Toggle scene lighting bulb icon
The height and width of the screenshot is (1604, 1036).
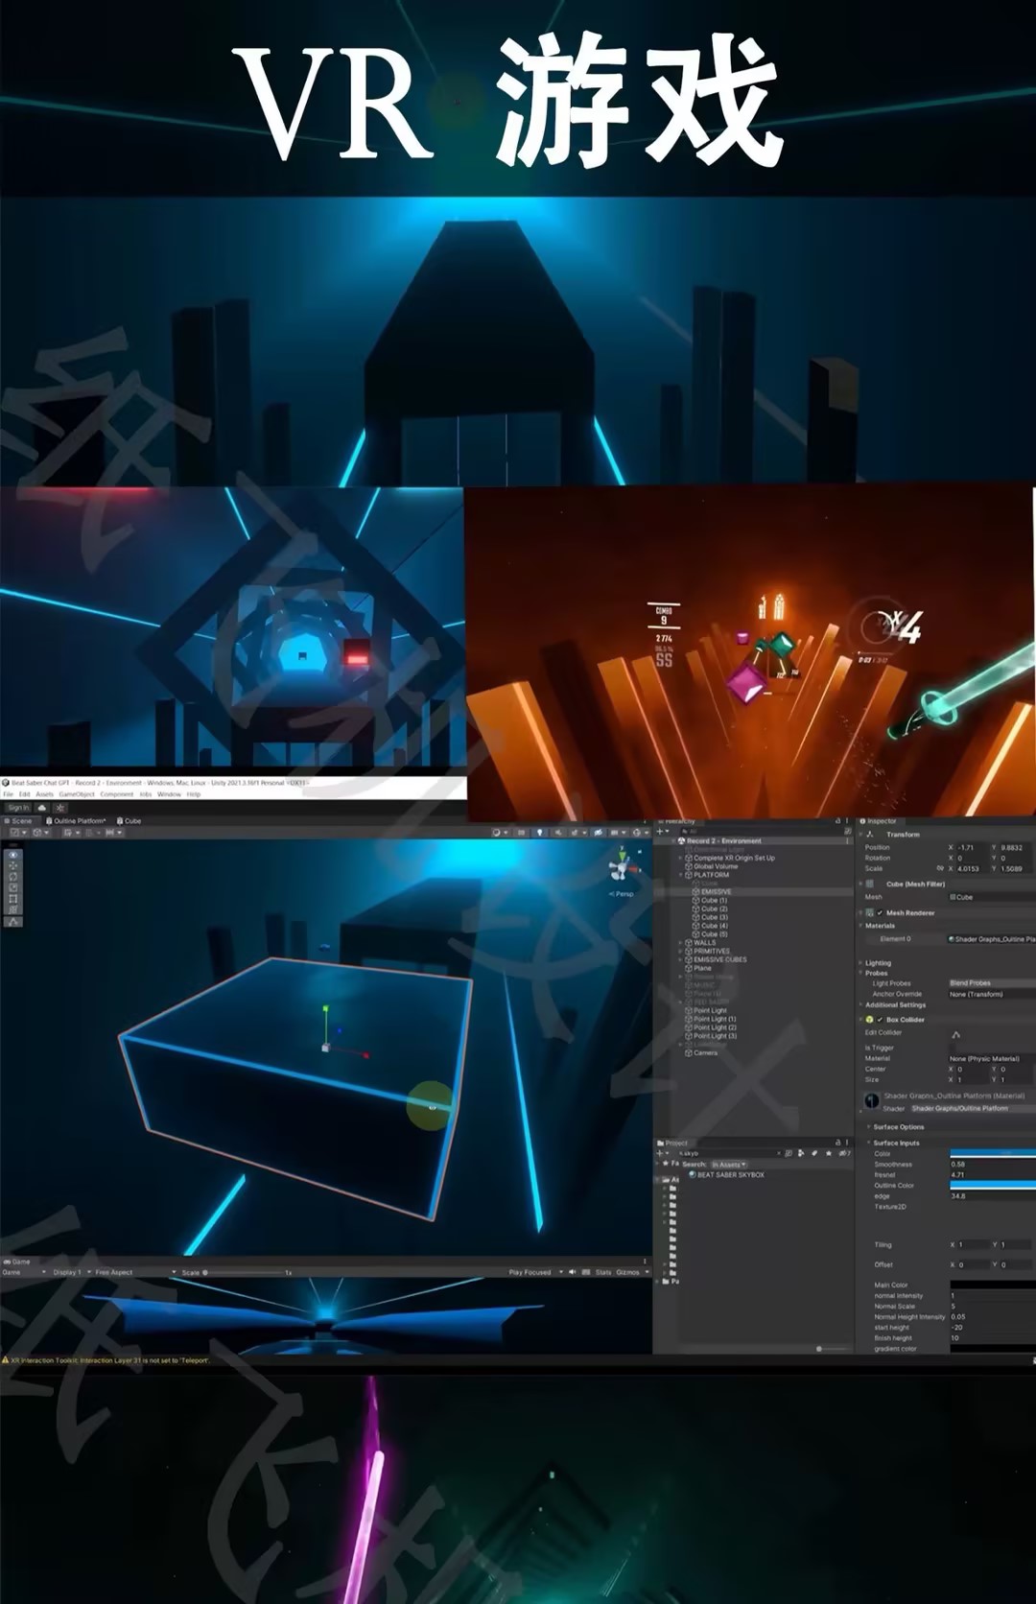coord(540,833)
